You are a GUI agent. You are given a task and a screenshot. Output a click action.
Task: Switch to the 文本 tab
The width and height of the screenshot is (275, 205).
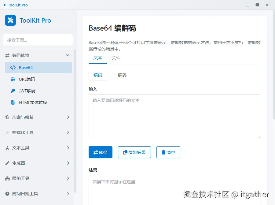click(98, 58)
